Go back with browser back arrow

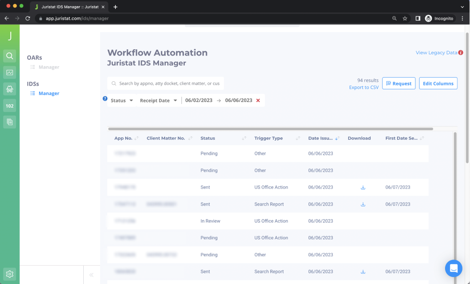tap(7, 18)
